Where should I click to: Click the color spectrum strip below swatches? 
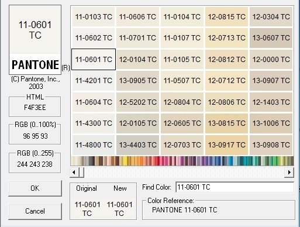pyautogui.click(x=182, y=161)
